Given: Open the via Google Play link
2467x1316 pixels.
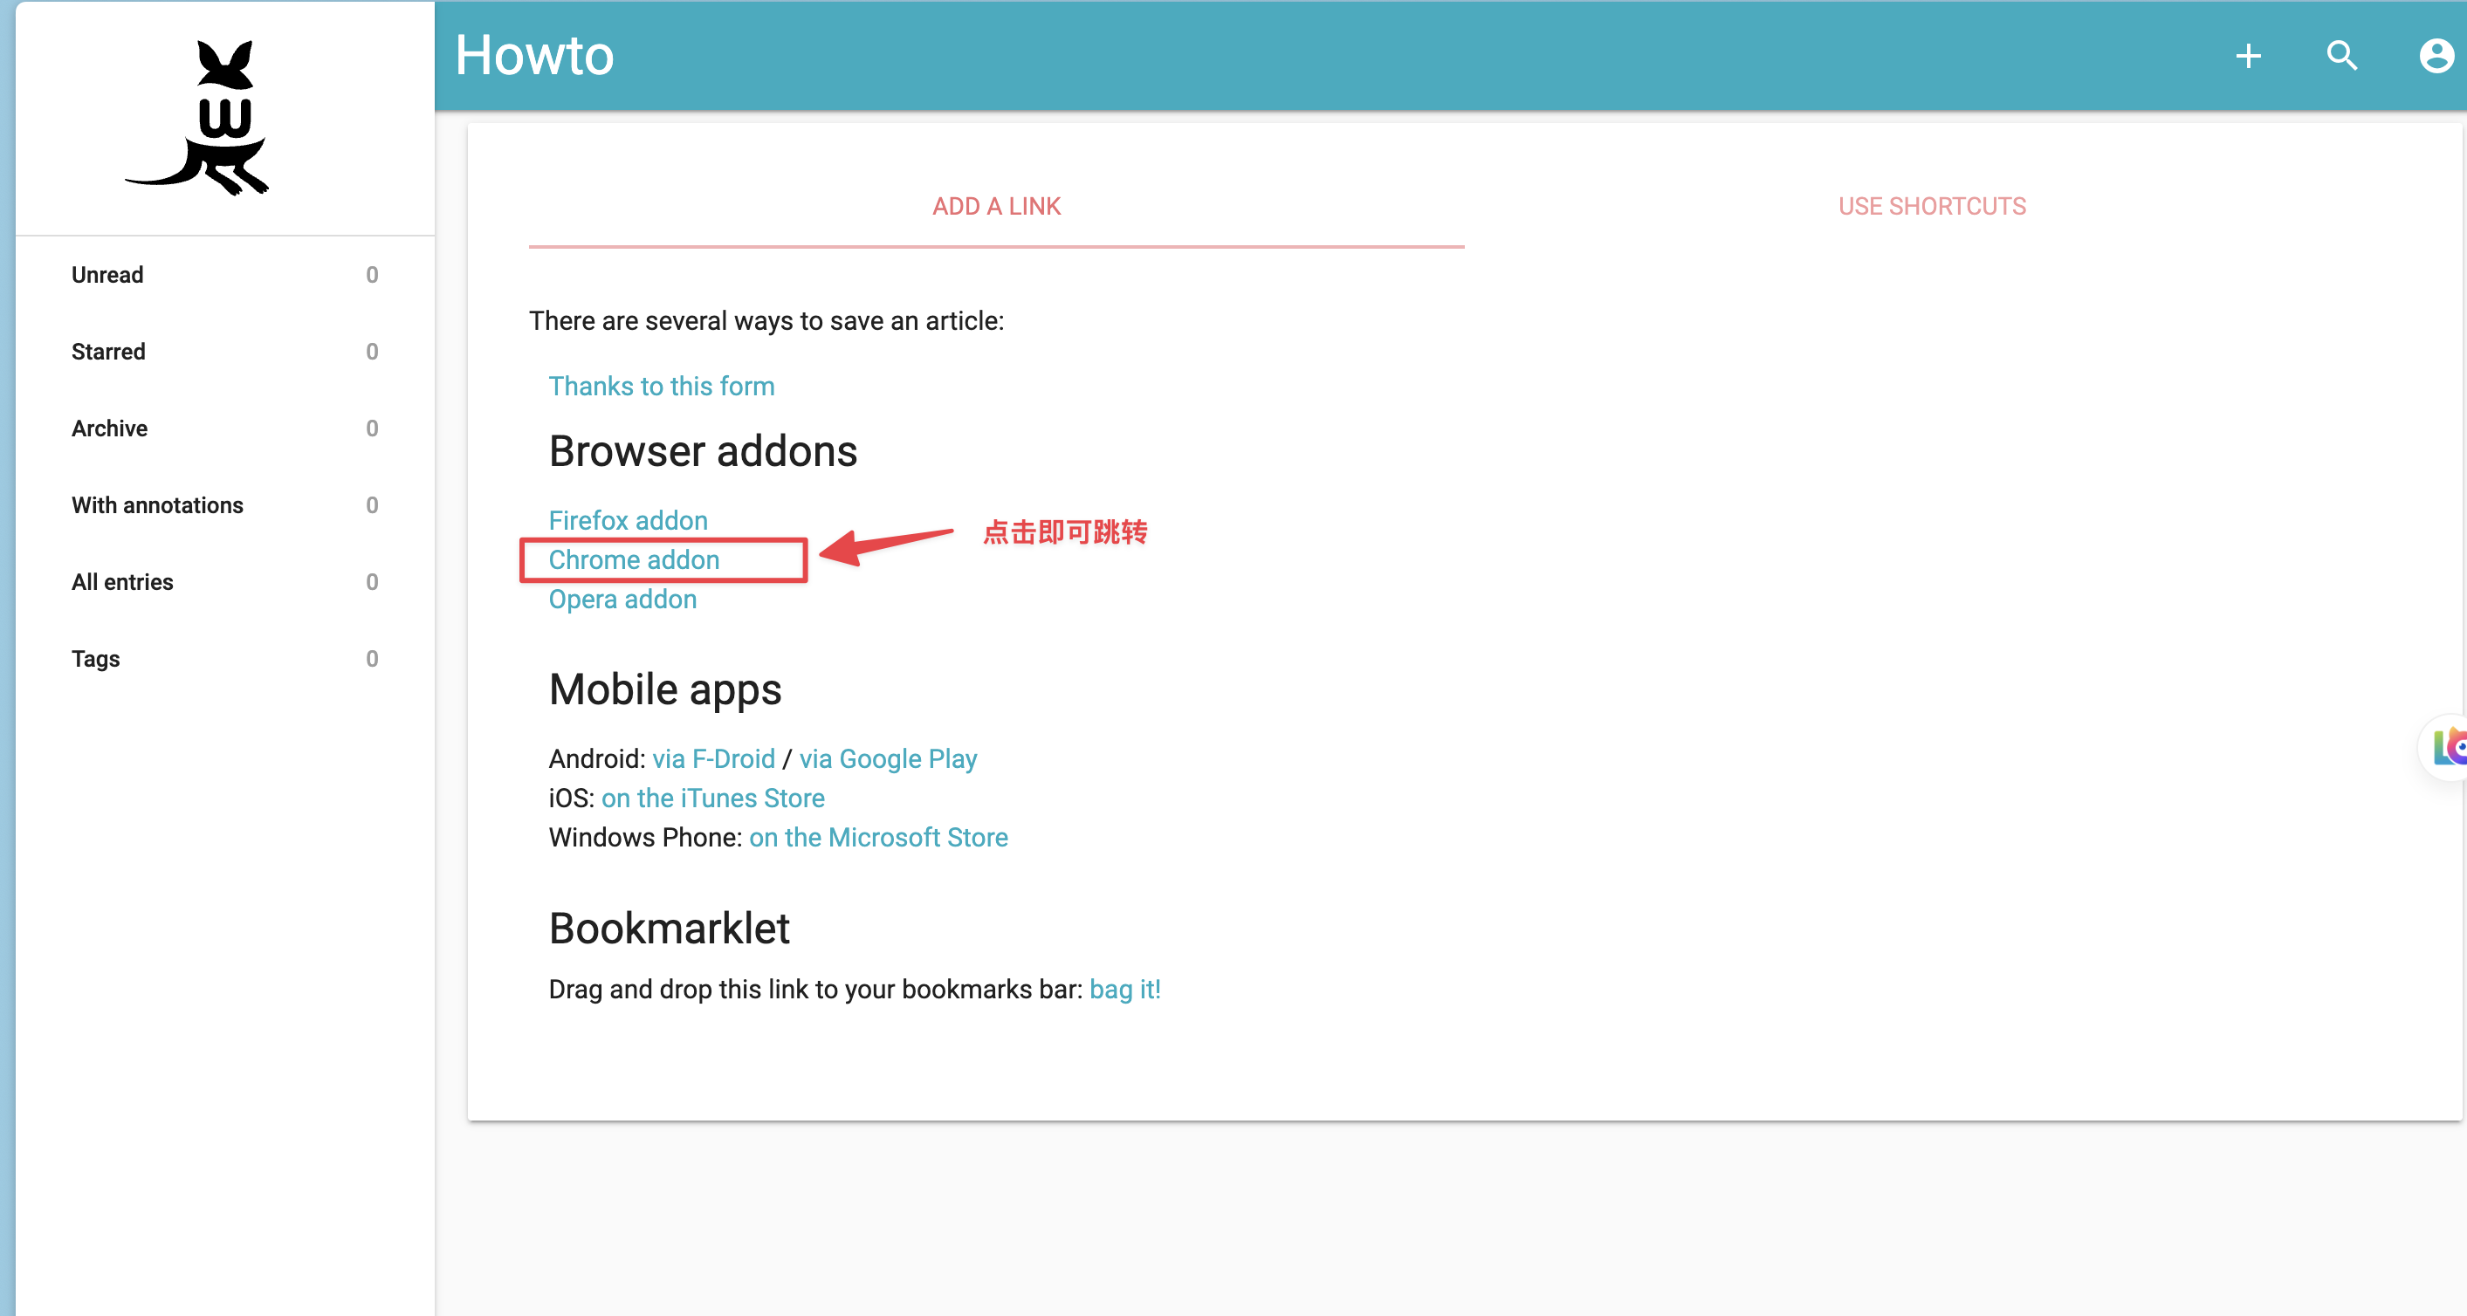Looking at the screenshot, I should pos(888,758).
